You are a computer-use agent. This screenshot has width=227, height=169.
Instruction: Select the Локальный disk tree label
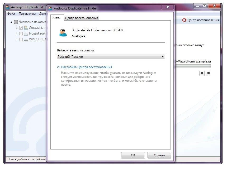[x=37, y=28]
